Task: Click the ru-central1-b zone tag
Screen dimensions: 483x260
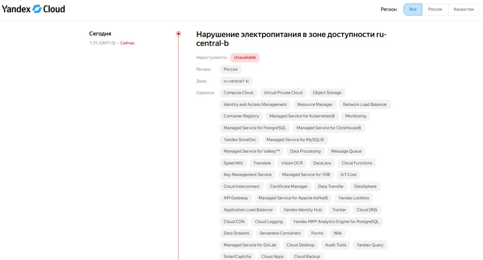Action: click(236, 81)
